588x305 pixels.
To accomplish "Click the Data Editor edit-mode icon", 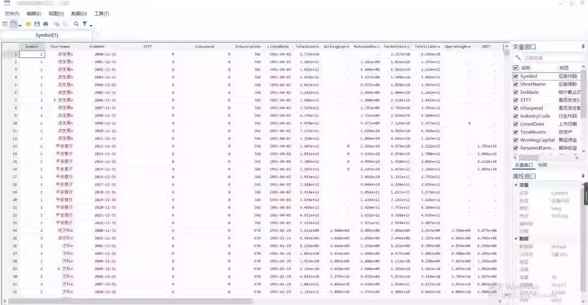I will [14, 24].
